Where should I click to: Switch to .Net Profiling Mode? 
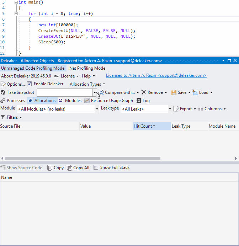click(x=87, y=68)
